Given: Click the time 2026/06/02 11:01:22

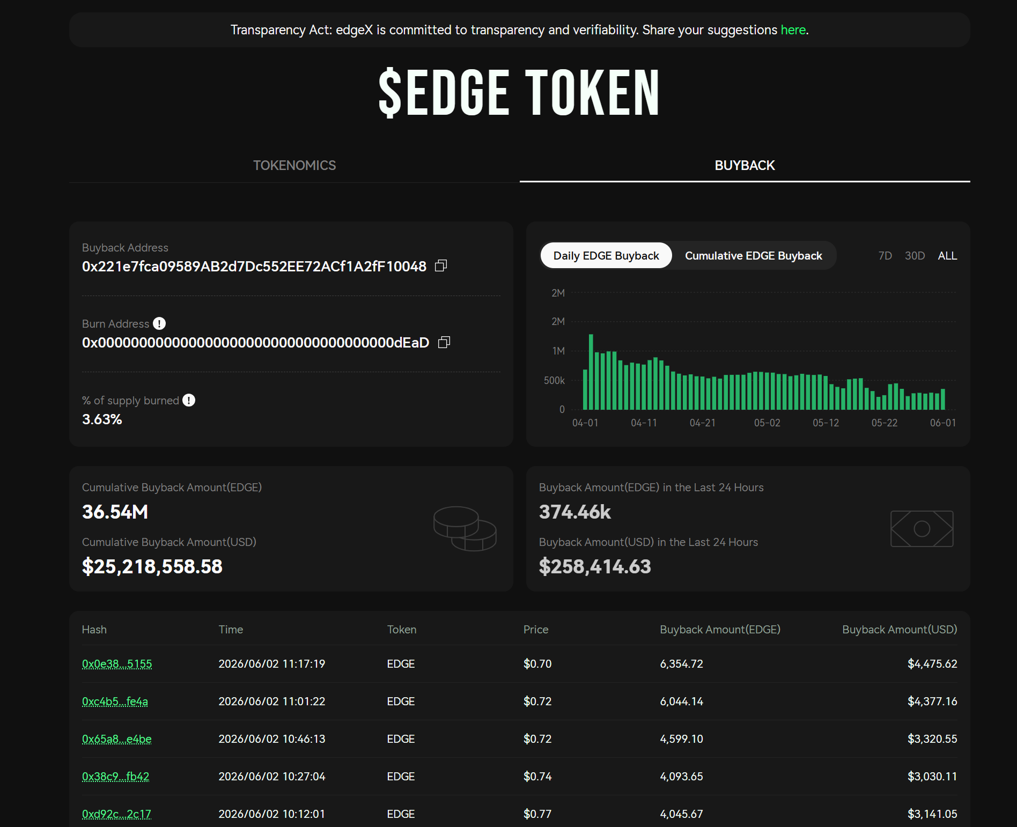Looking at the screenshot, I should pos(272,702).
